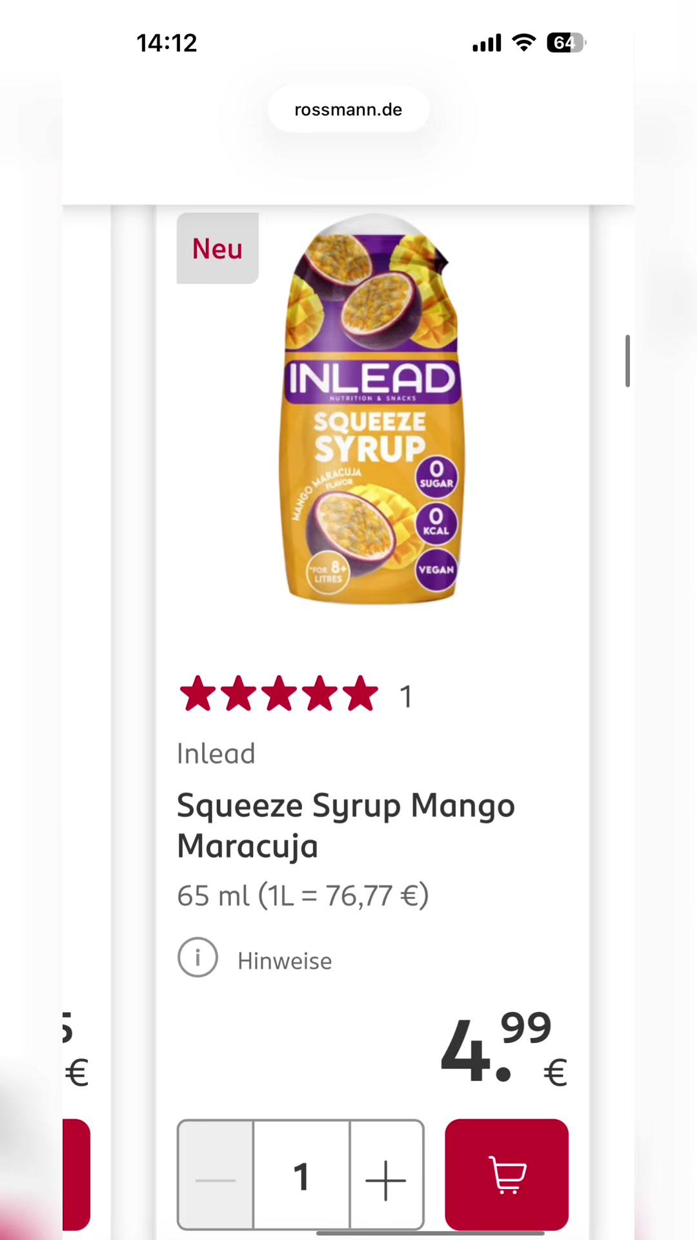Tap the battery indicator in status bar
Image resolution: width=697 pixels, height=1240 pixels.
coord(566,43)
